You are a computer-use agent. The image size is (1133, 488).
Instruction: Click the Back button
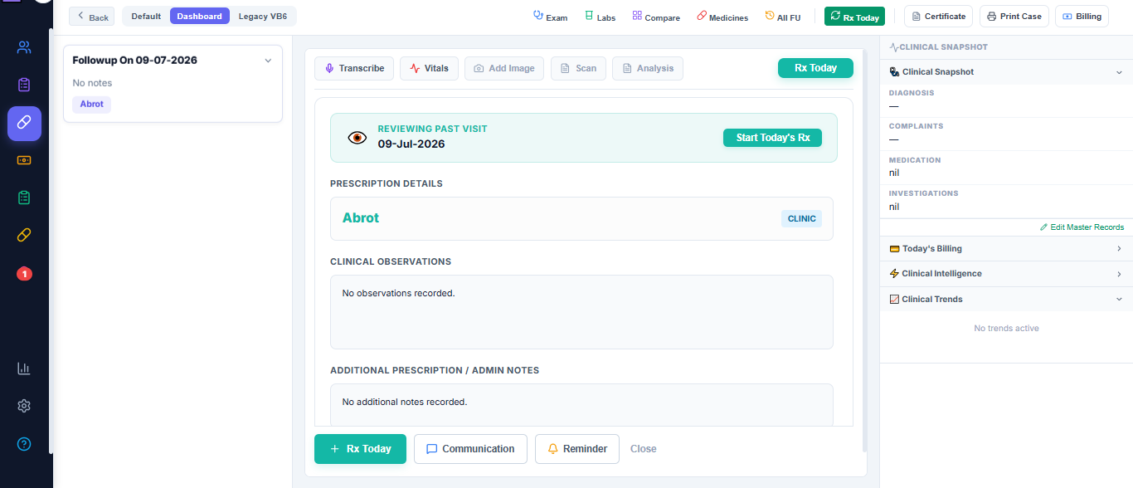[x=92, y=17]
